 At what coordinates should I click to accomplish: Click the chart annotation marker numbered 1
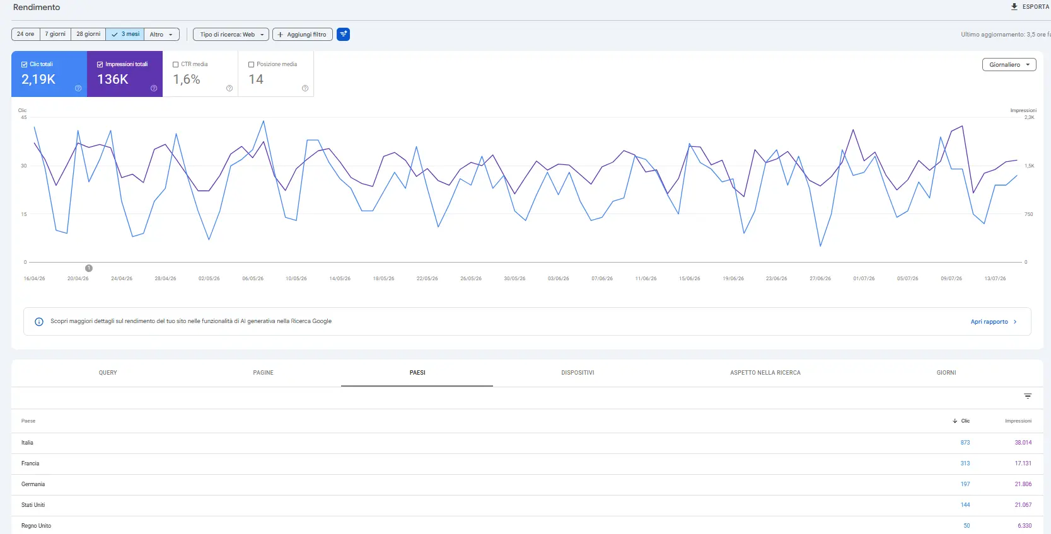pos(89,268)
